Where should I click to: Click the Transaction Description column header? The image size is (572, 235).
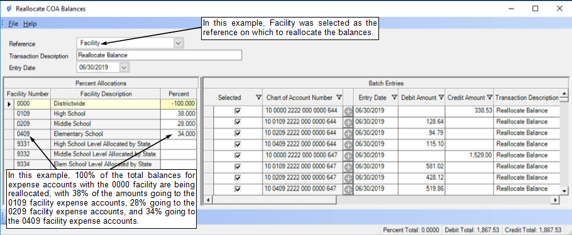tap(527, 98)
